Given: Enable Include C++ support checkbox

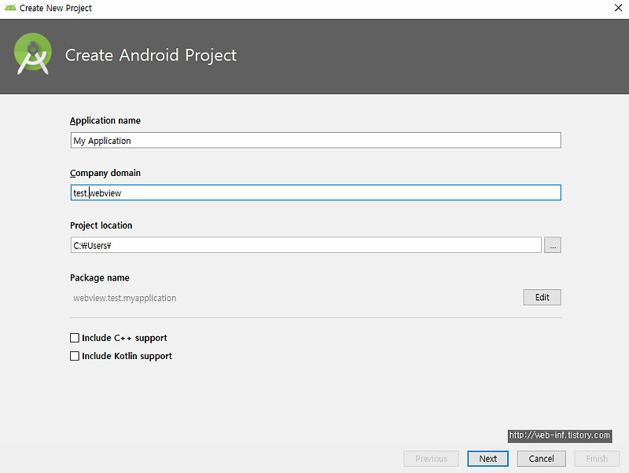Looking at the screenshot, I should (75, 338).
